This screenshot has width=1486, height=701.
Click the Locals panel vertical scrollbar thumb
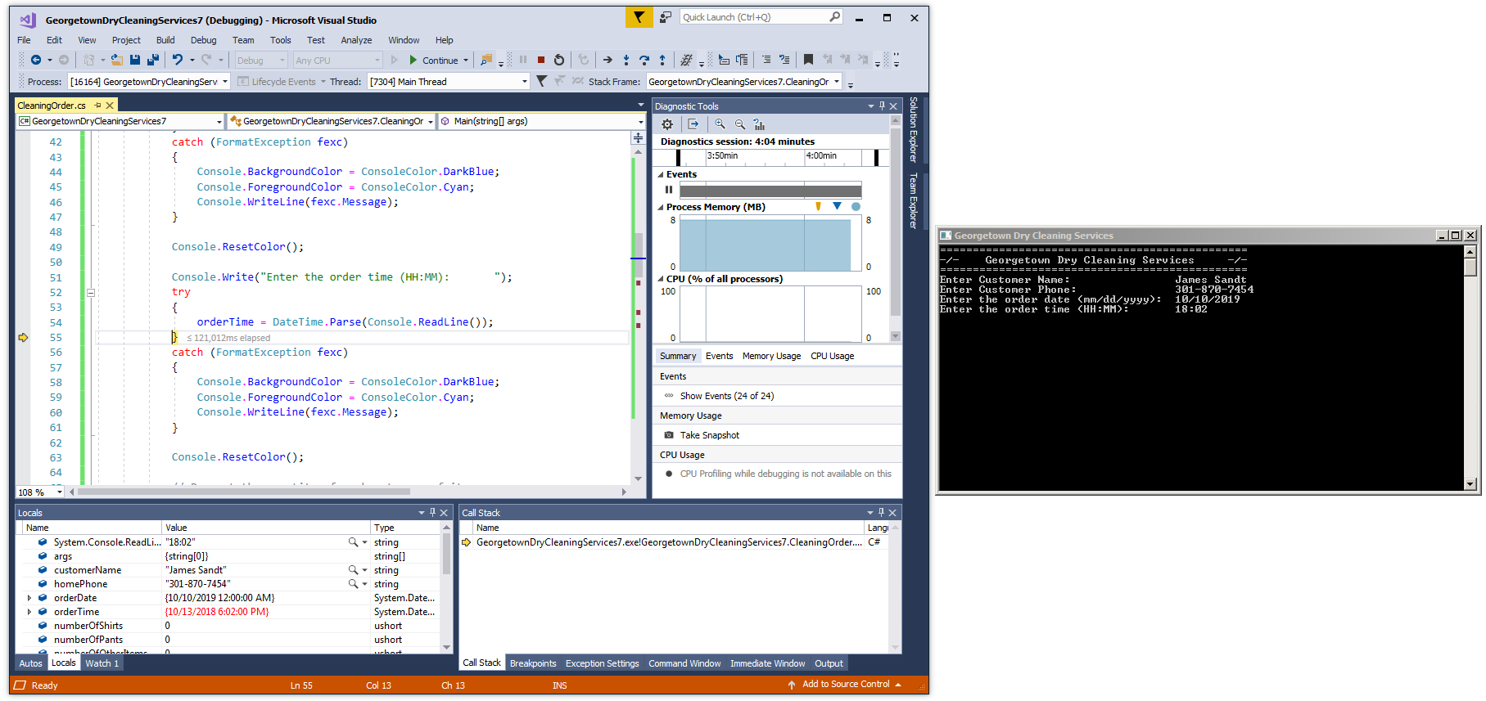coord(446,553)
